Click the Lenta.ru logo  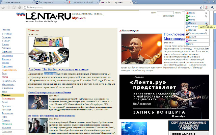click(48, 17)
